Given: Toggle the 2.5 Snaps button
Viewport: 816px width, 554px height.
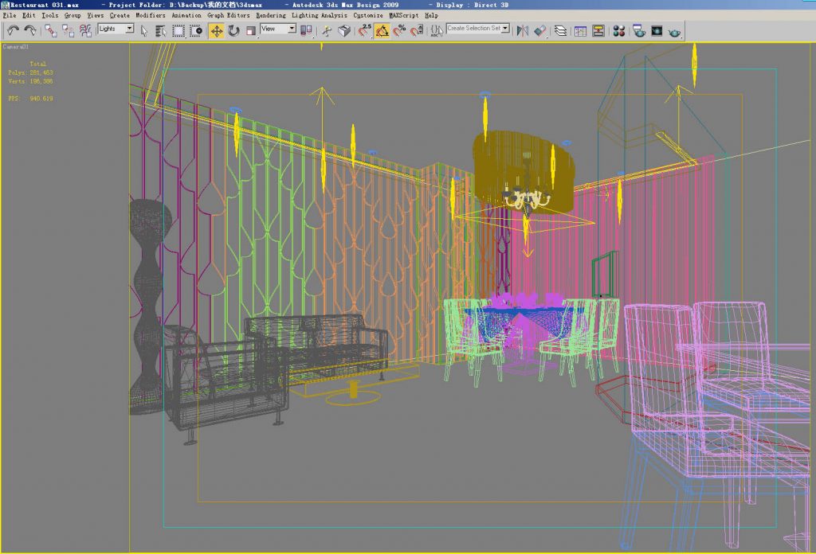Looking at the screenshot, I should (x=365, y=30).
